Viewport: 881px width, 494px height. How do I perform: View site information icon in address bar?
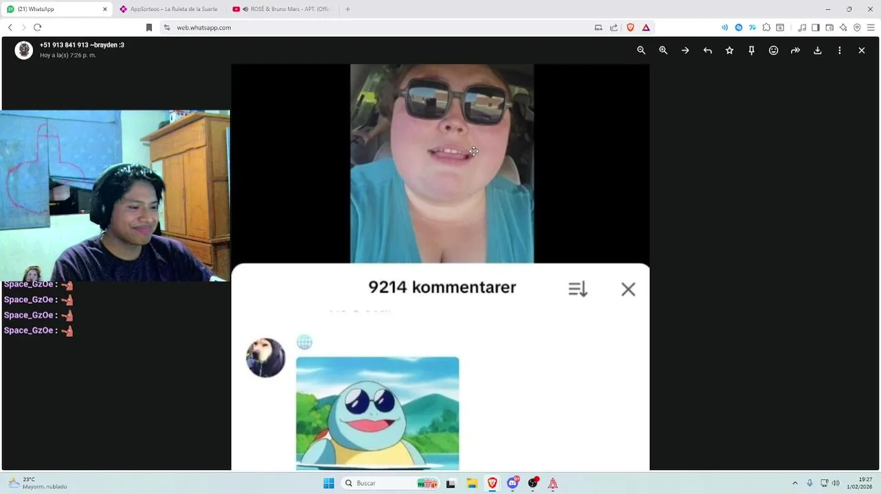(x=167, y=27)
